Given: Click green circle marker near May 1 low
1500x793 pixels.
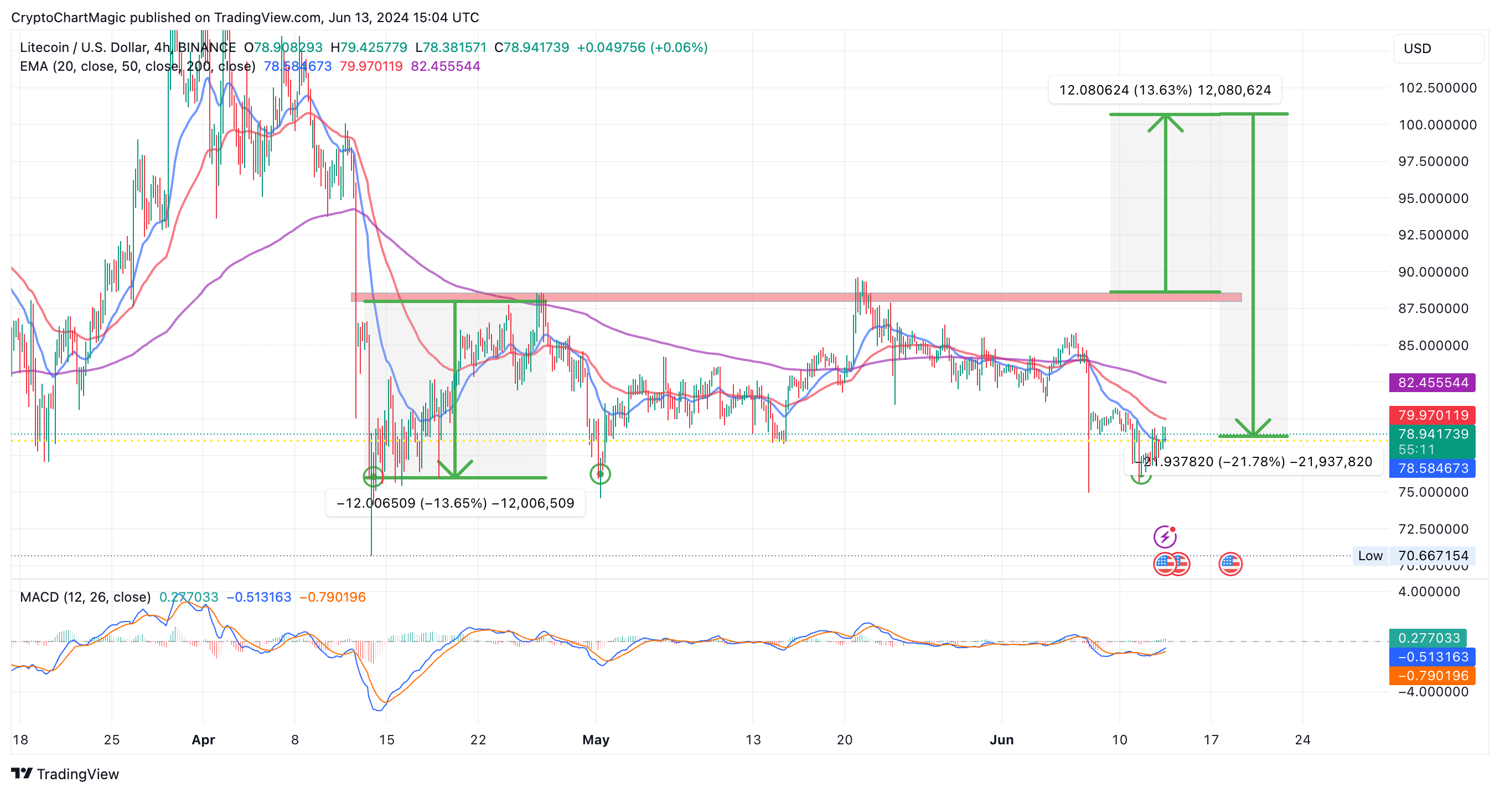Looking at the screenshot, I should pos(600,474).
